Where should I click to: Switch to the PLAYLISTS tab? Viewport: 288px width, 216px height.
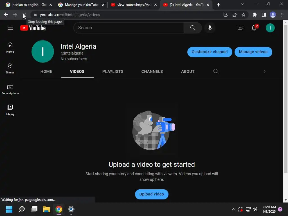tap(113, 71)
